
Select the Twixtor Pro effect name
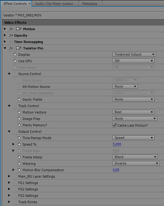(33, 48)
